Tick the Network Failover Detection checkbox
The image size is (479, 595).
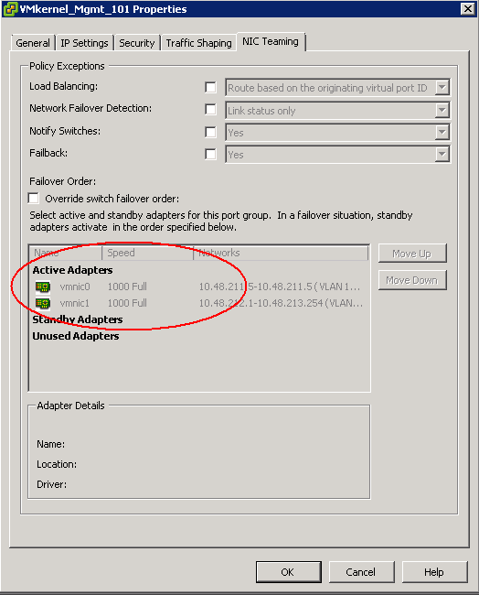210,110
